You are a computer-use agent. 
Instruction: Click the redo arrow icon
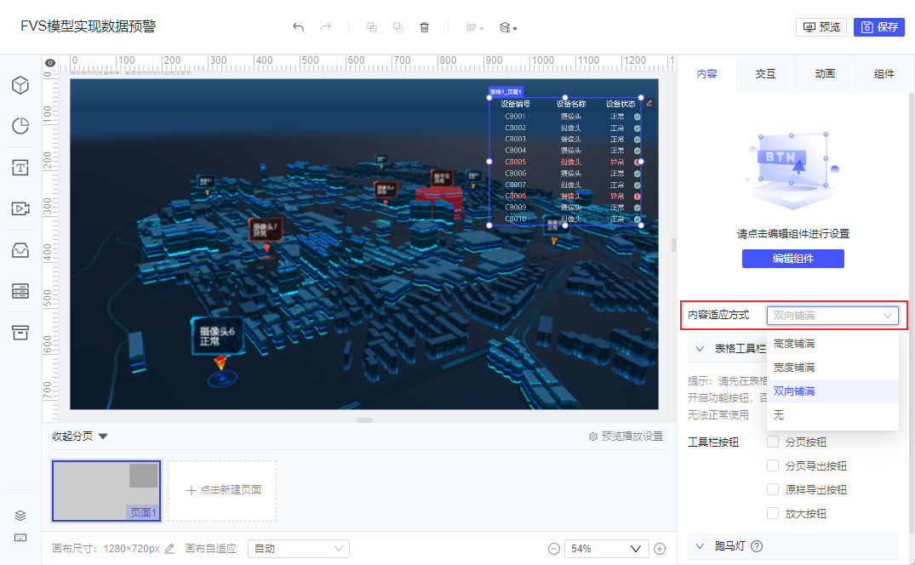tap(326, 27)
